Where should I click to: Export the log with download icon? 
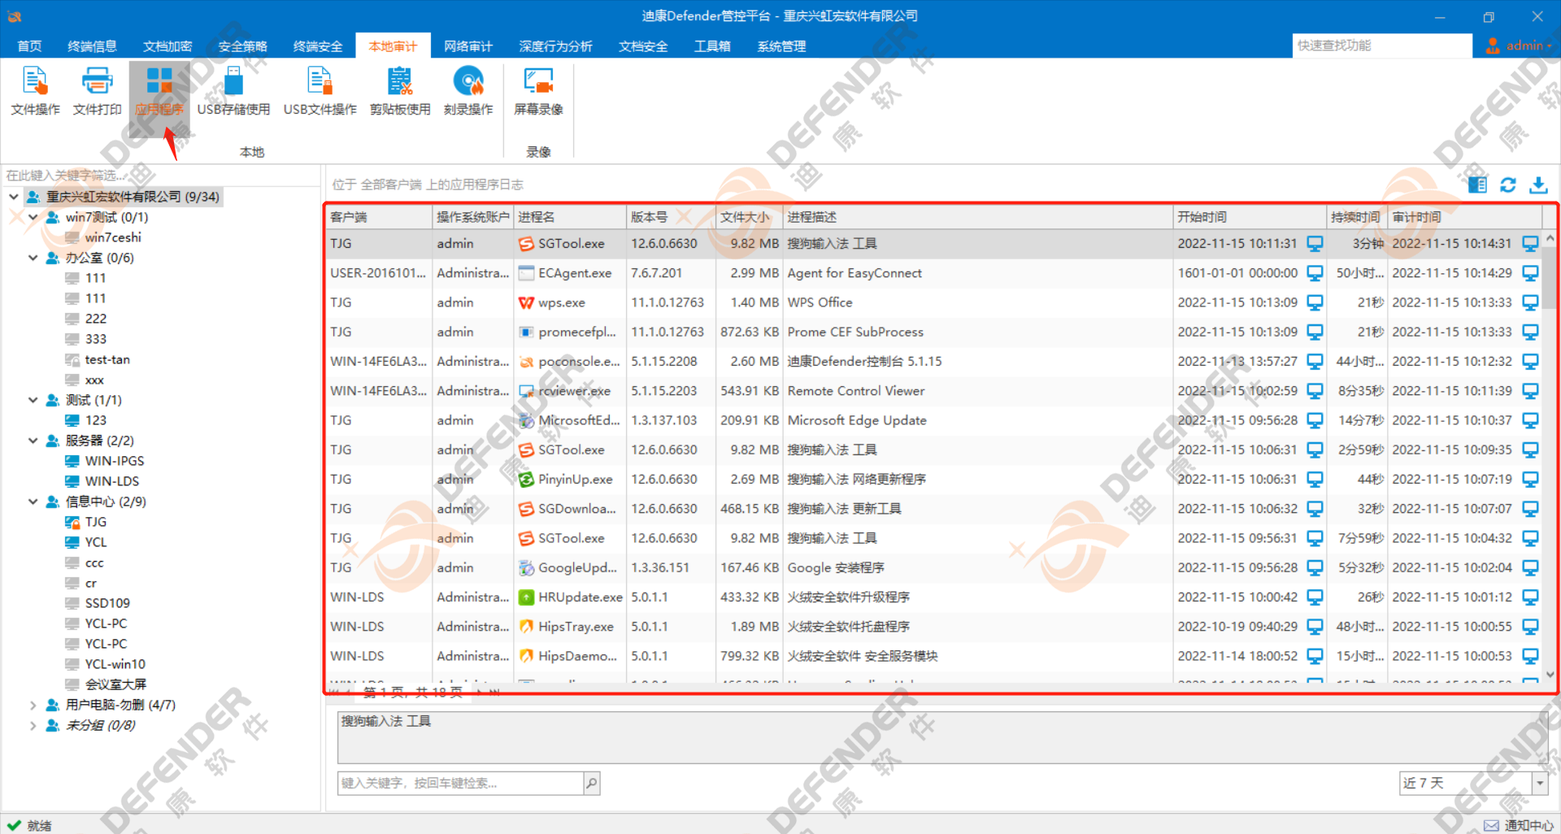point(1538,185)
